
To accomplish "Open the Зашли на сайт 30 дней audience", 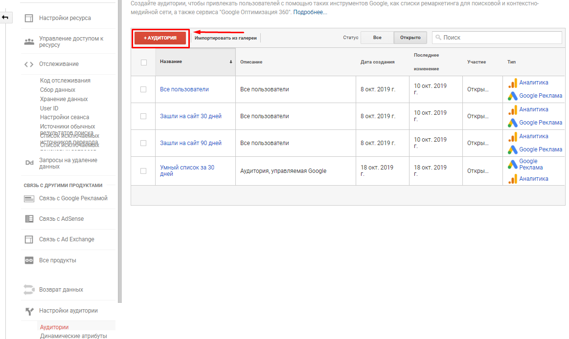I will point(190,116).
